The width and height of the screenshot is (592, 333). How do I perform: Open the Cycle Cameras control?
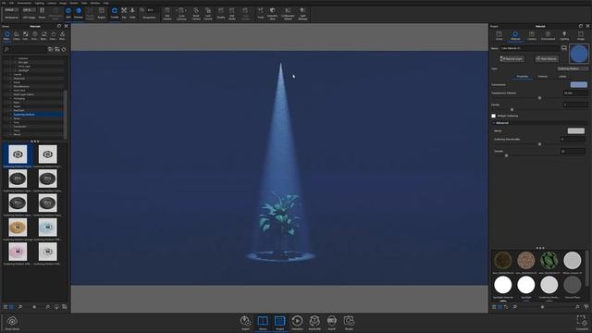point(181,13)
